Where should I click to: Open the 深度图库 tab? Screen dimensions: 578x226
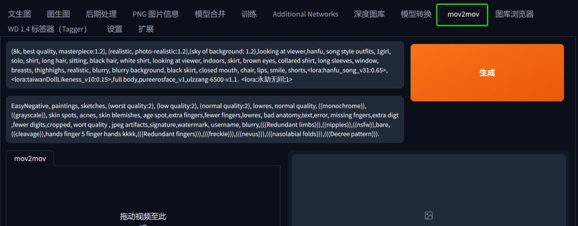369,14
